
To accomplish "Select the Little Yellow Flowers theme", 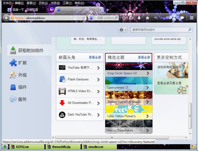I will [x=129, y=112].
